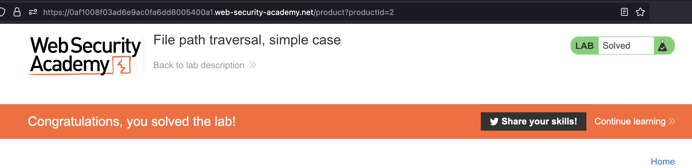Click the Congratulations banner message
692x168 pixels.
132,122
